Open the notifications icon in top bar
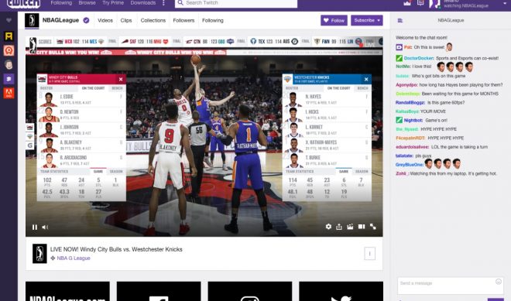Screen dimensions: 511x301 pos(420,3)
